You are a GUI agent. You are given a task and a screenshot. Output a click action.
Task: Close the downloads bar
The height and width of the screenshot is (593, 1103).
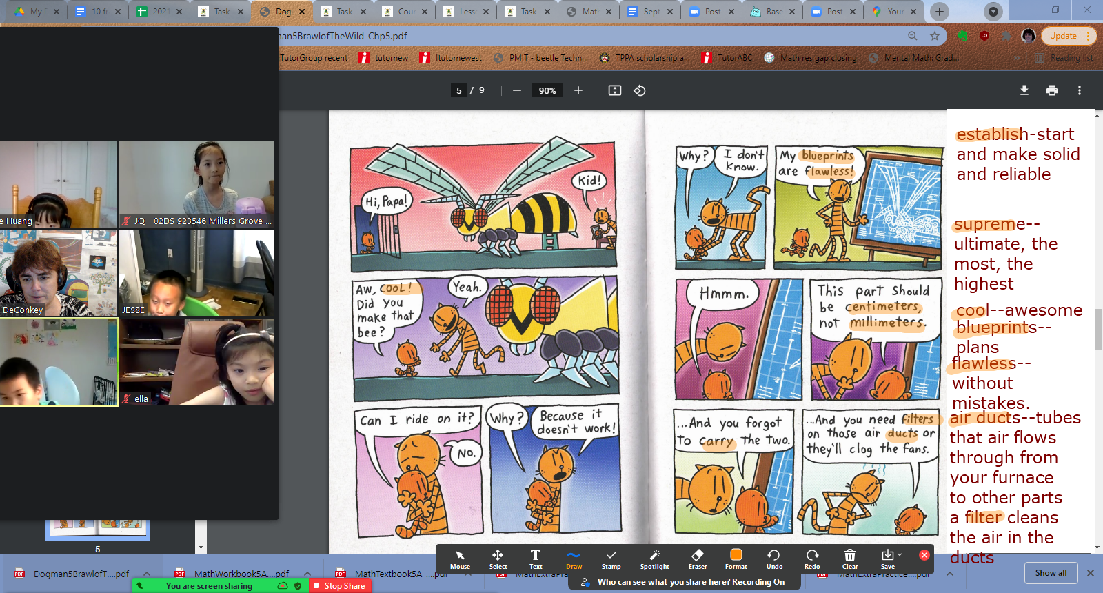point(1091,573)
